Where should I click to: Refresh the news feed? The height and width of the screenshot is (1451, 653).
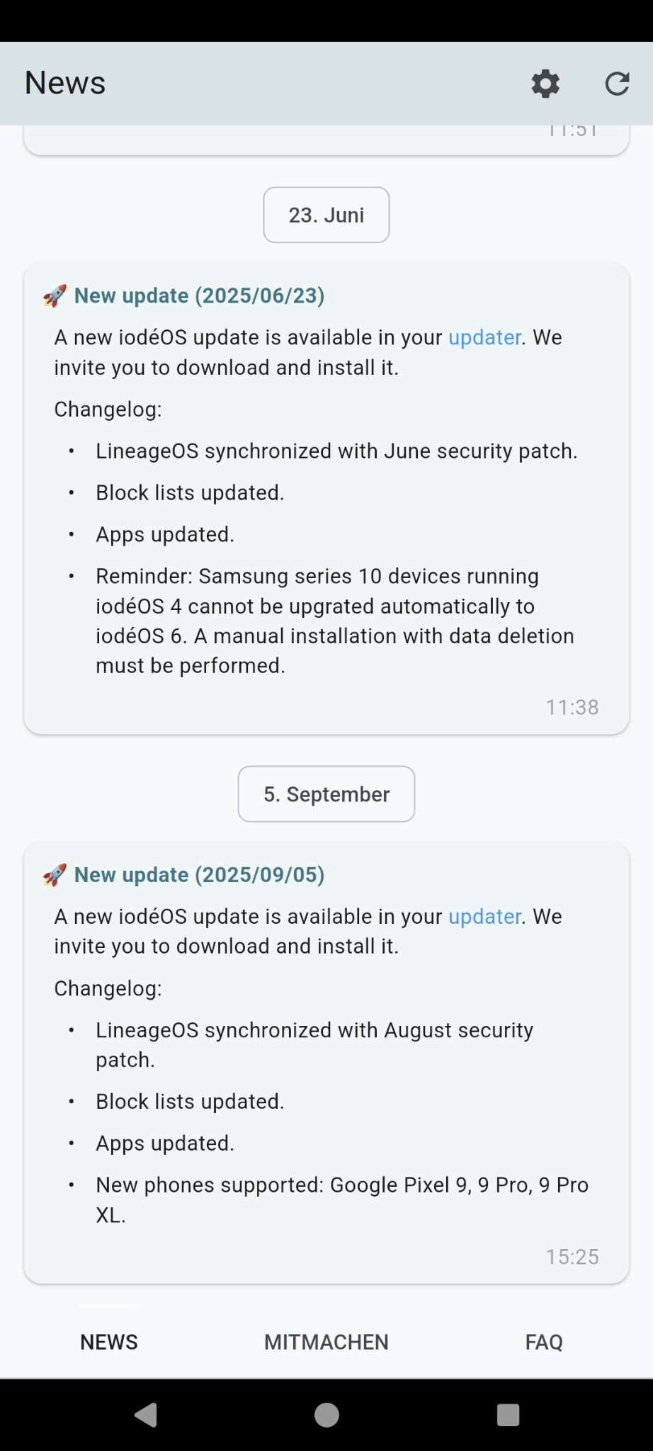(617, 84)
